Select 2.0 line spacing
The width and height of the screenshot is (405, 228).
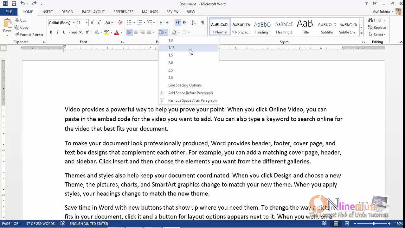(189, 63)
